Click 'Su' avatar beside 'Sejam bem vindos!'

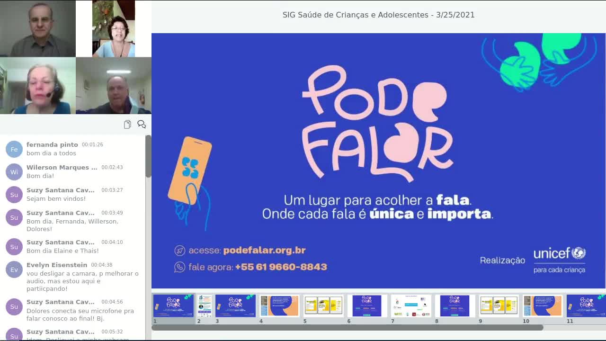(x=14, y=195)
